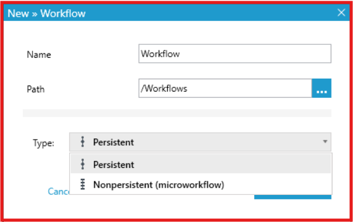This screenshot has height=222, width=353.
Task: Choose the Persistent option from the list
Action: (x=201, y=164)
